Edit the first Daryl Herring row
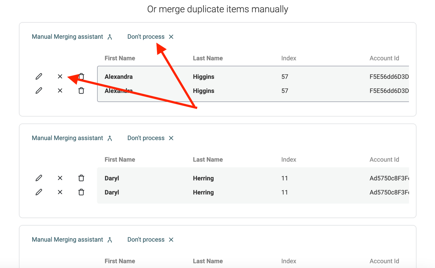Viewport: 435px width, 268px height. [39, 178]
